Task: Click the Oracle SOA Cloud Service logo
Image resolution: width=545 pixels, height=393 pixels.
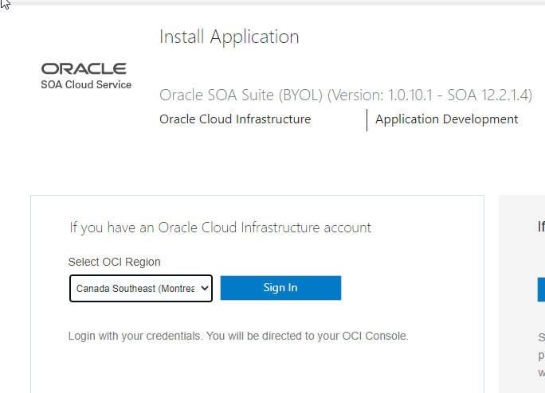Action: point(86,76)
